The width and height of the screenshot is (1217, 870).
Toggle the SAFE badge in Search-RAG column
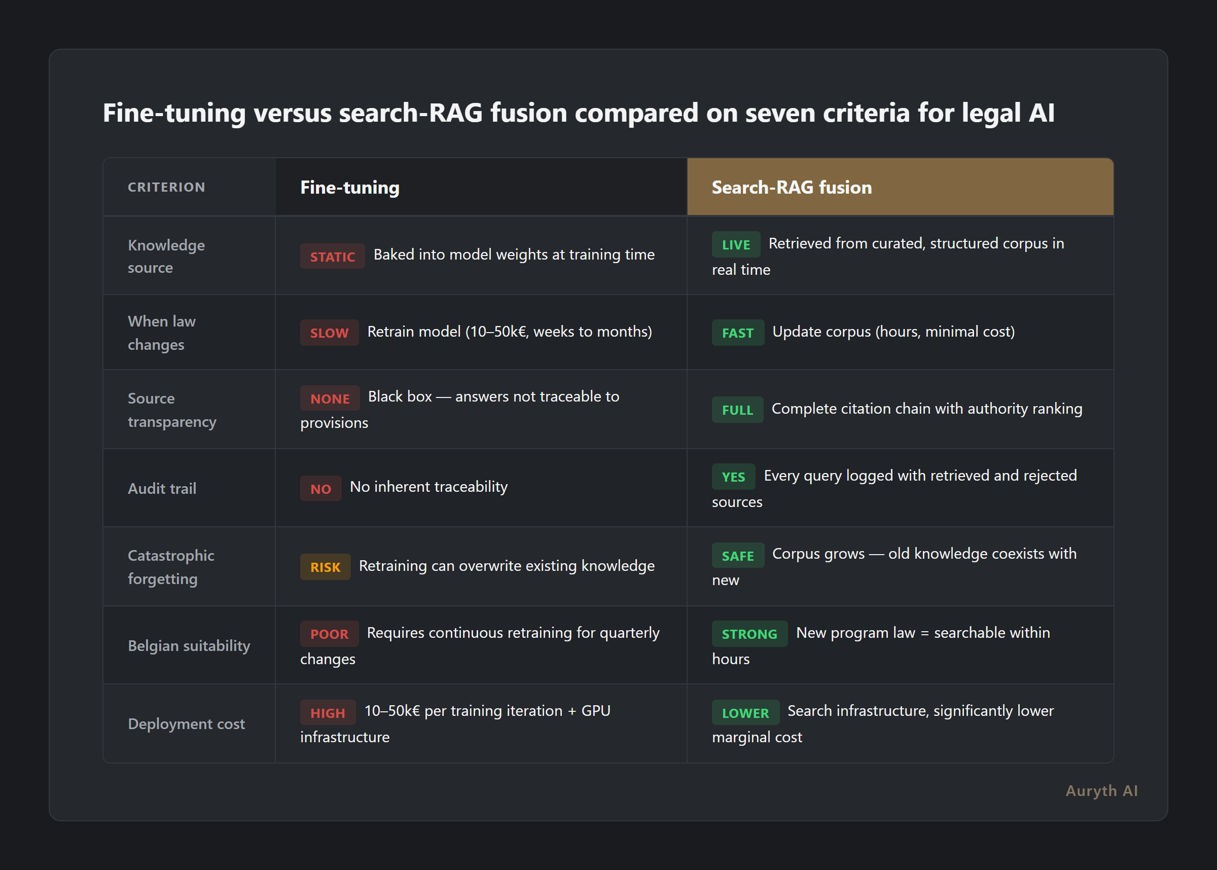point(738,556)
